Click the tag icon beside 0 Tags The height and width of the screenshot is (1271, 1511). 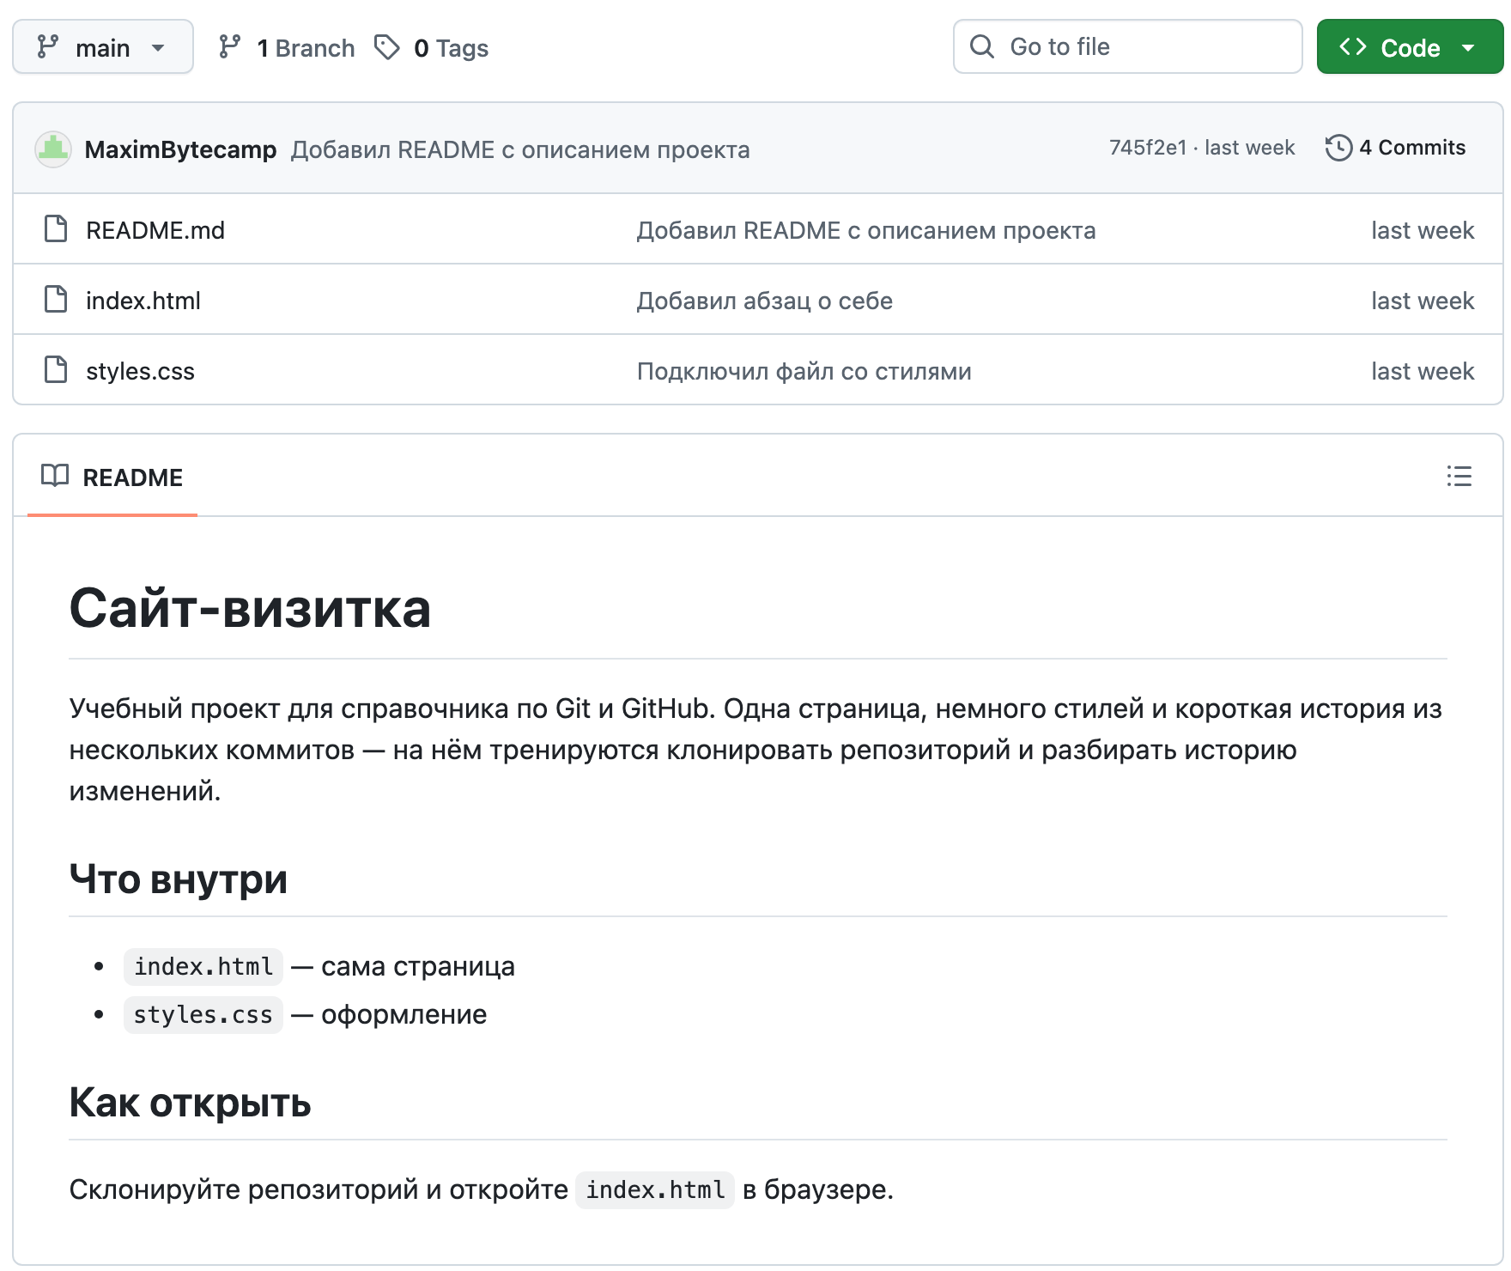click(387, 47)
